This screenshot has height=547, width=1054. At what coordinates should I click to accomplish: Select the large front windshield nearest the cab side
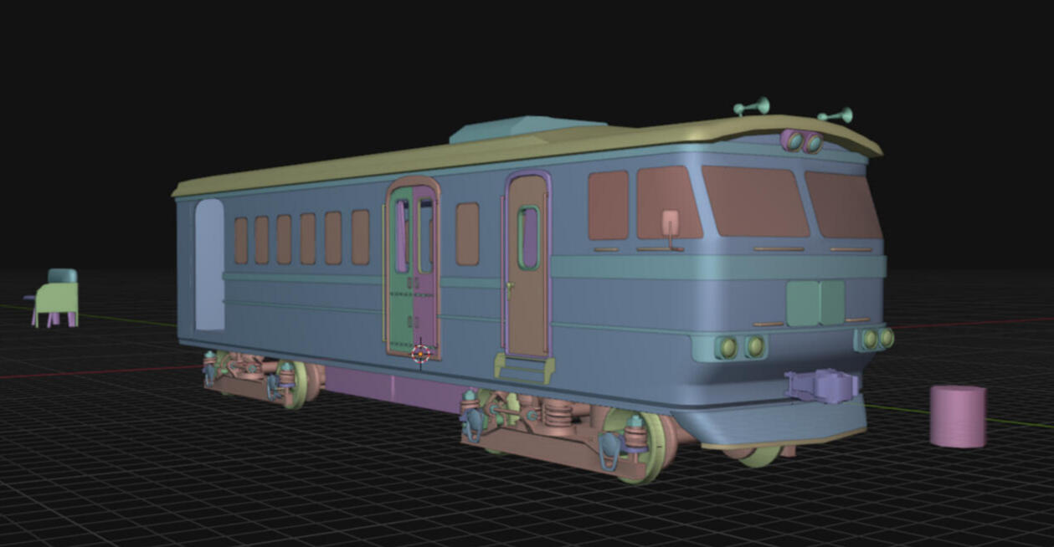coord(753,201)
